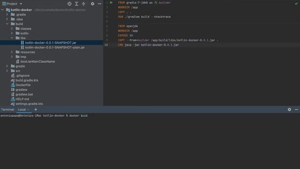Hide the Project panel with the minus icon
Image resolution: width=300 pixels, height=169 pixels.
99,4
